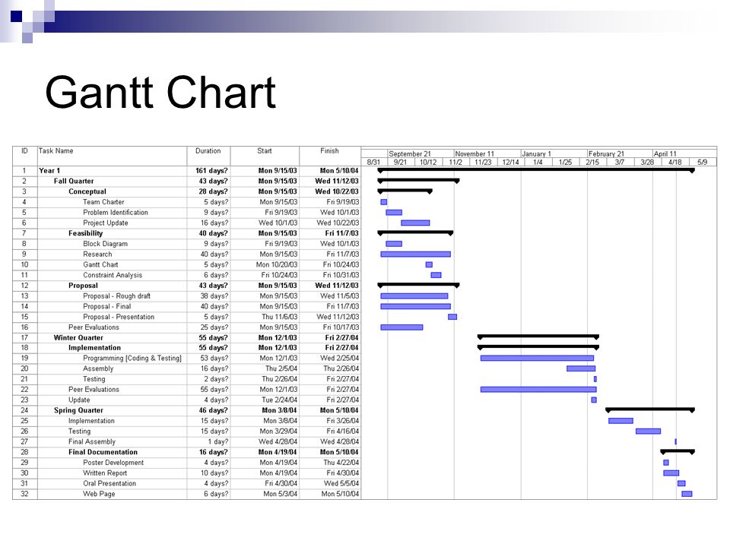Screen dimensions: 730x547
Task: Select the 'Duration' column header
Action: click(x=208, y=150)
